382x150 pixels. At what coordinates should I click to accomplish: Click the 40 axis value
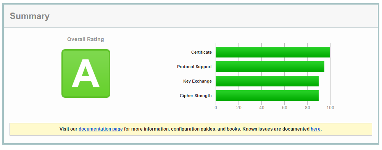point(262,108)
